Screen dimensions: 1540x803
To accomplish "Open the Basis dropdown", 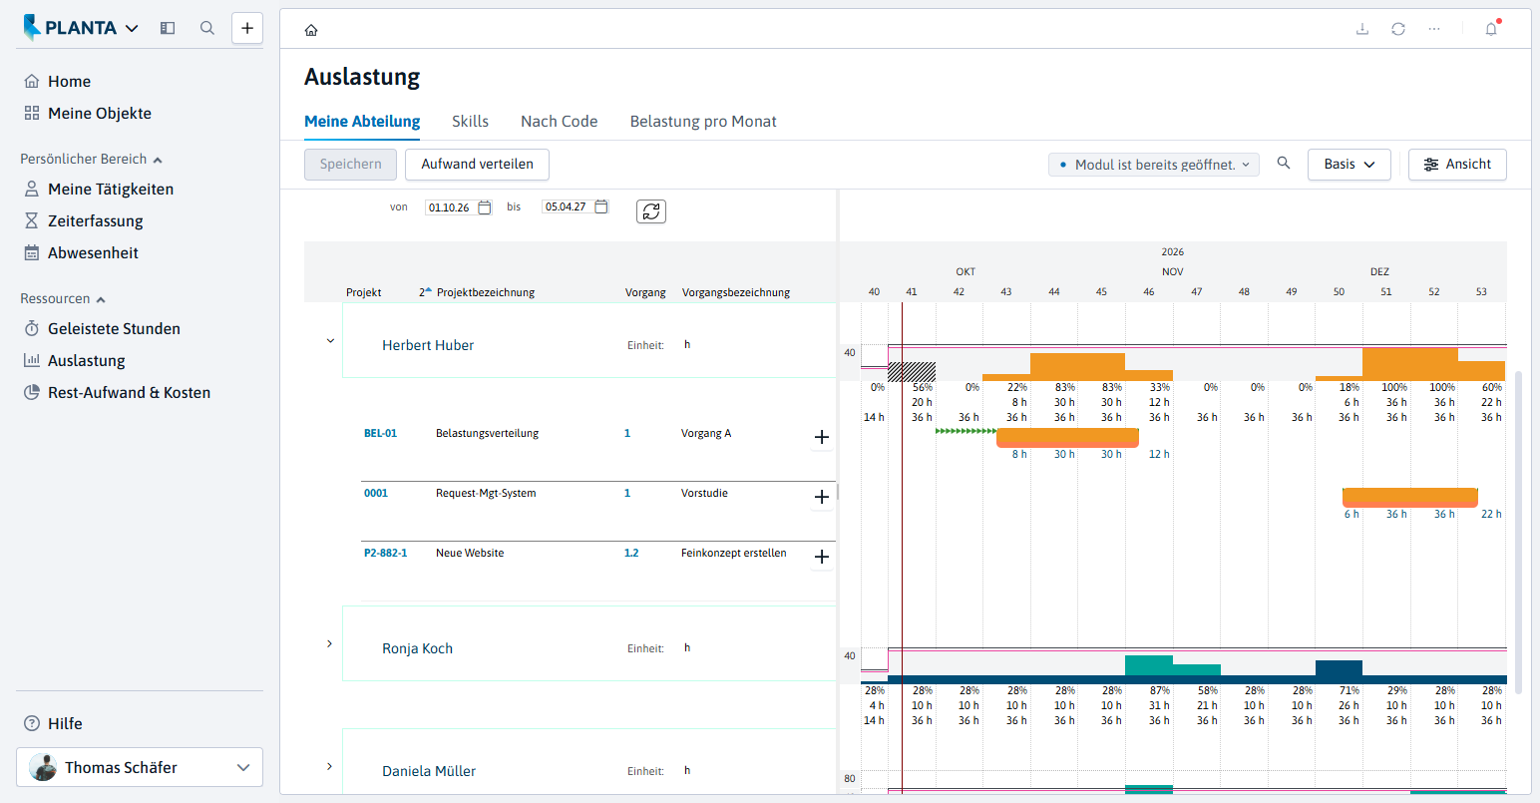I will tap(1349, 165).
